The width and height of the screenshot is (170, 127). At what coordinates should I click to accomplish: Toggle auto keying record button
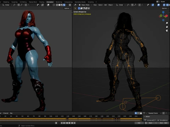(x=56, y=123)
